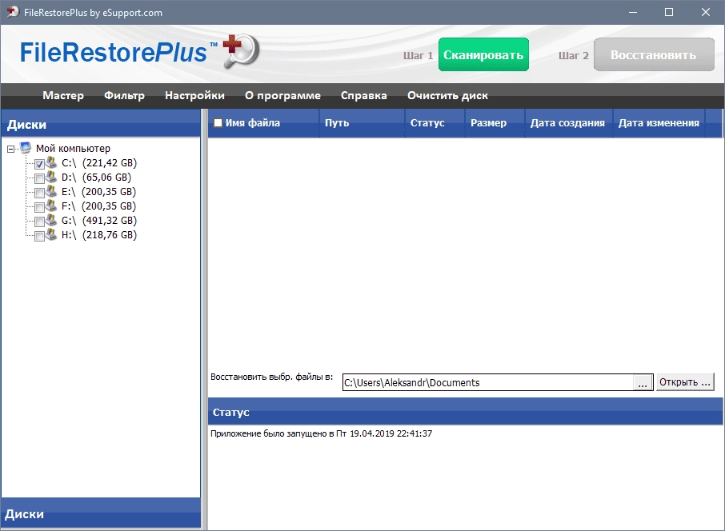Select the H:\ (218,76 GB) tree row

click(99, 234)
